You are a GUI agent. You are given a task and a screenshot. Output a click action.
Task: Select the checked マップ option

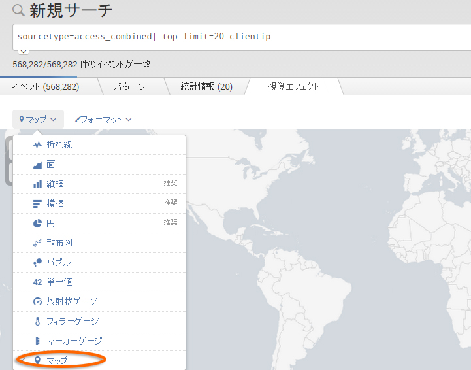pyautogui.click(x=99, y=360)
